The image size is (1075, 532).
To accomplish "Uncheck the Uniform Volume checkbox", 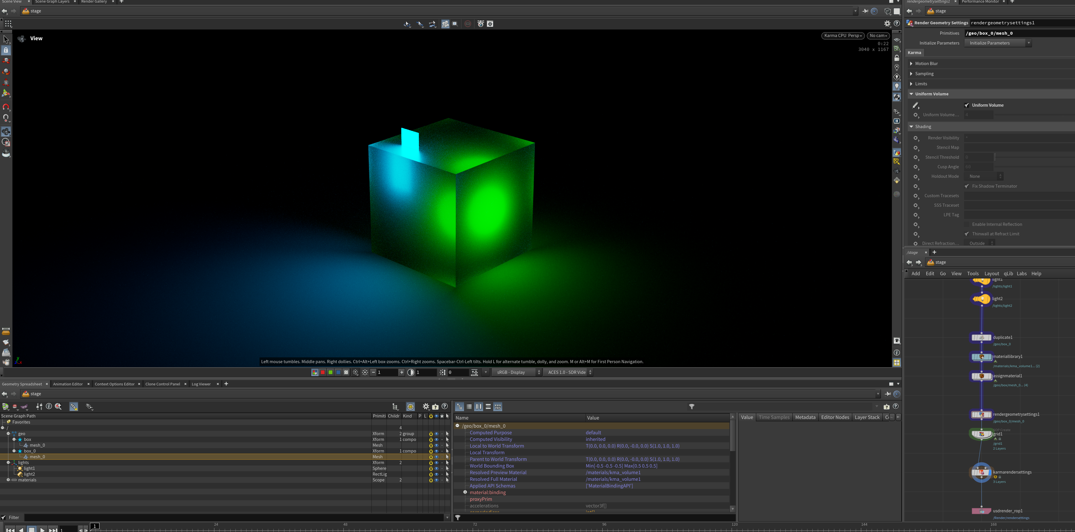I will 967,105.
